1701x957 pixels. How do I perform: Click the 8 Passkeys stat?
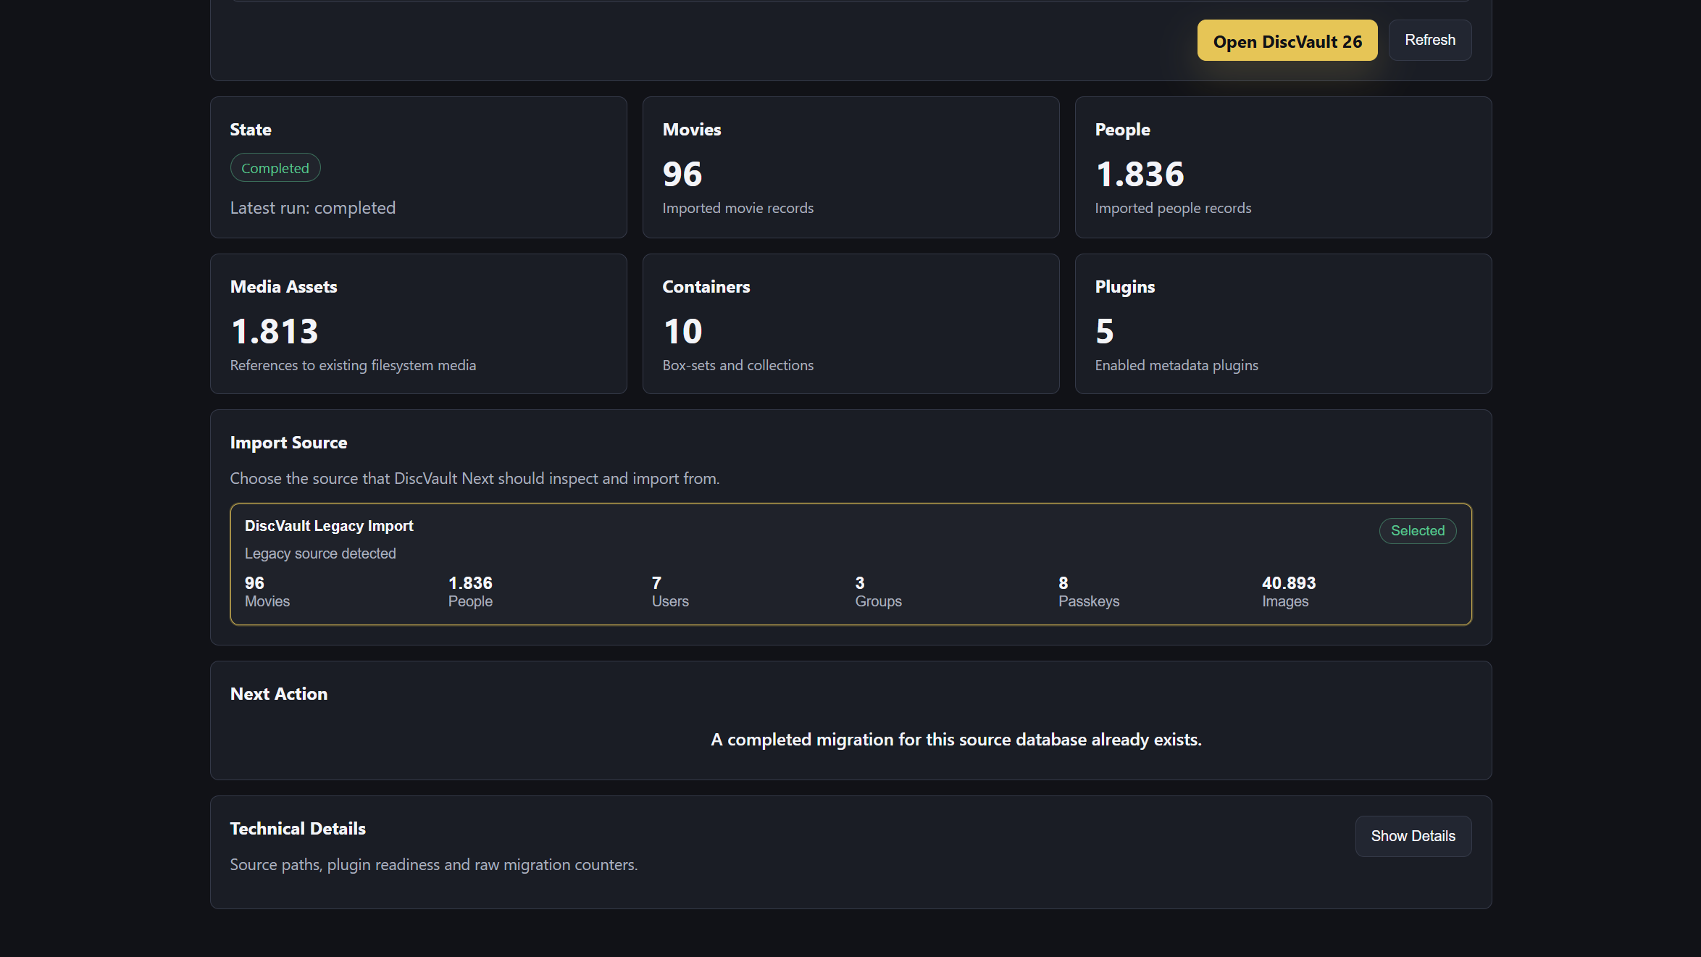click(x=1089, y=592)
